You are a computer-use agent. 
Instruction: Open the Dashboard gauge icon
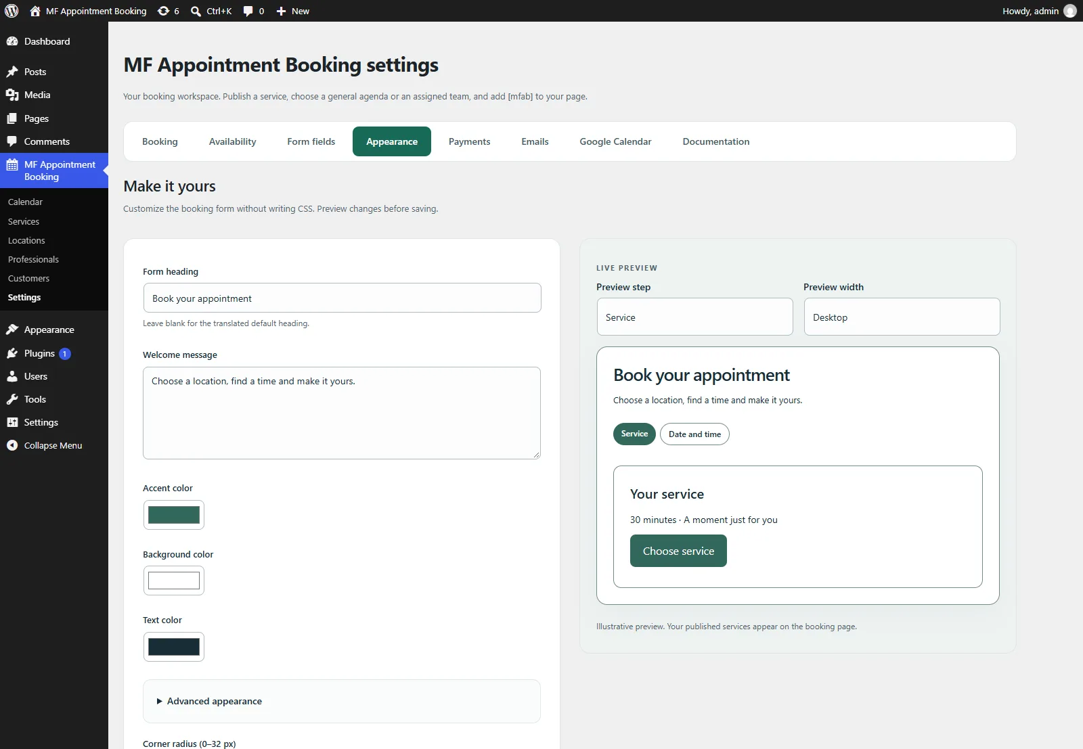(x=12, y=41)
